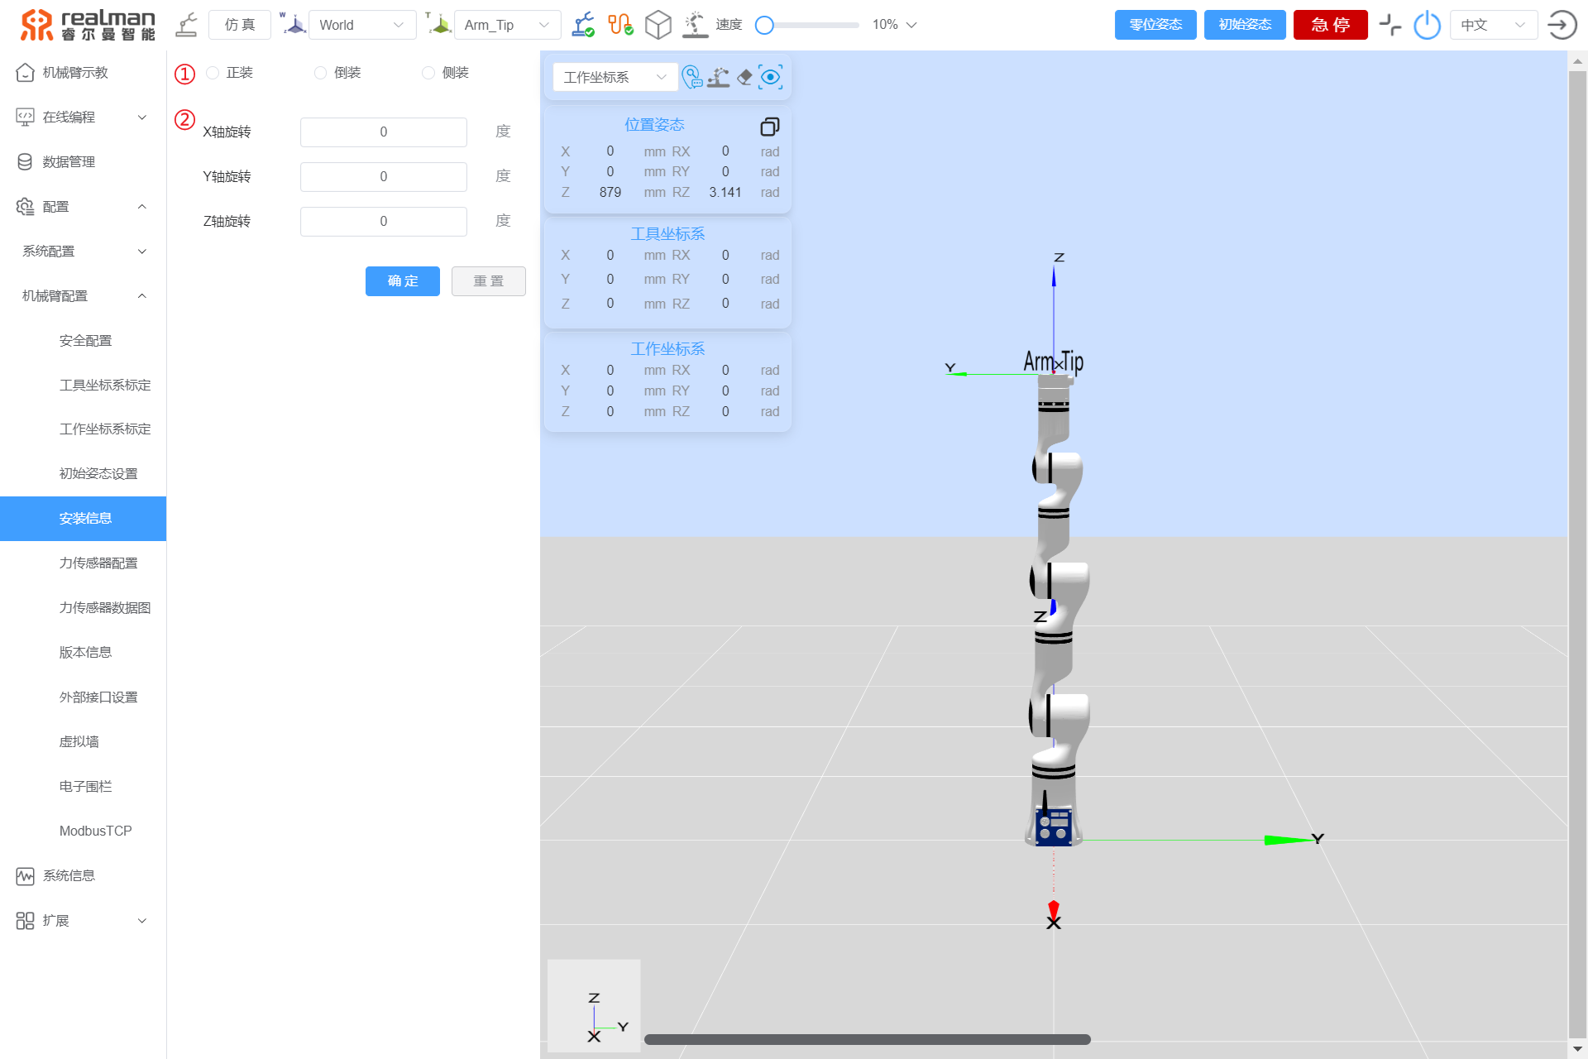This screenshot has width=1588, height=1059.
Task: Click the vertical scrollbar up arrow
Action: 1577,60
